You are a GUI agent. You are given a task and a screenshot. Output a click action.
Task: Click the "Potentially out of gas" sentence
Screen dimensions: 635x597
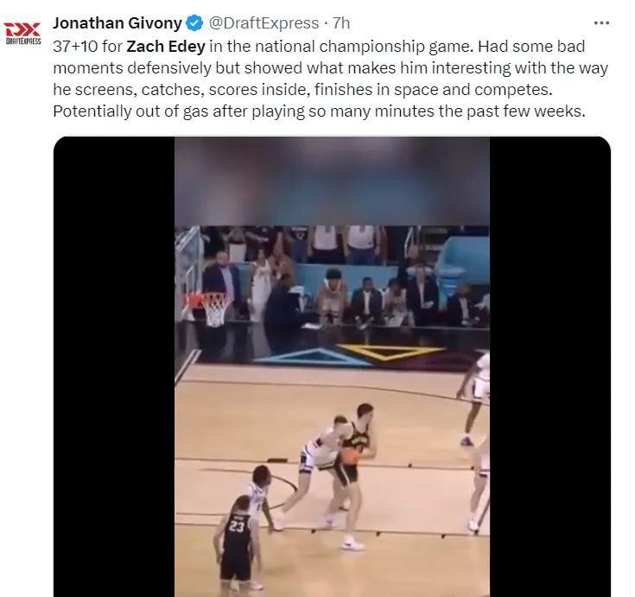coord(319,111)
